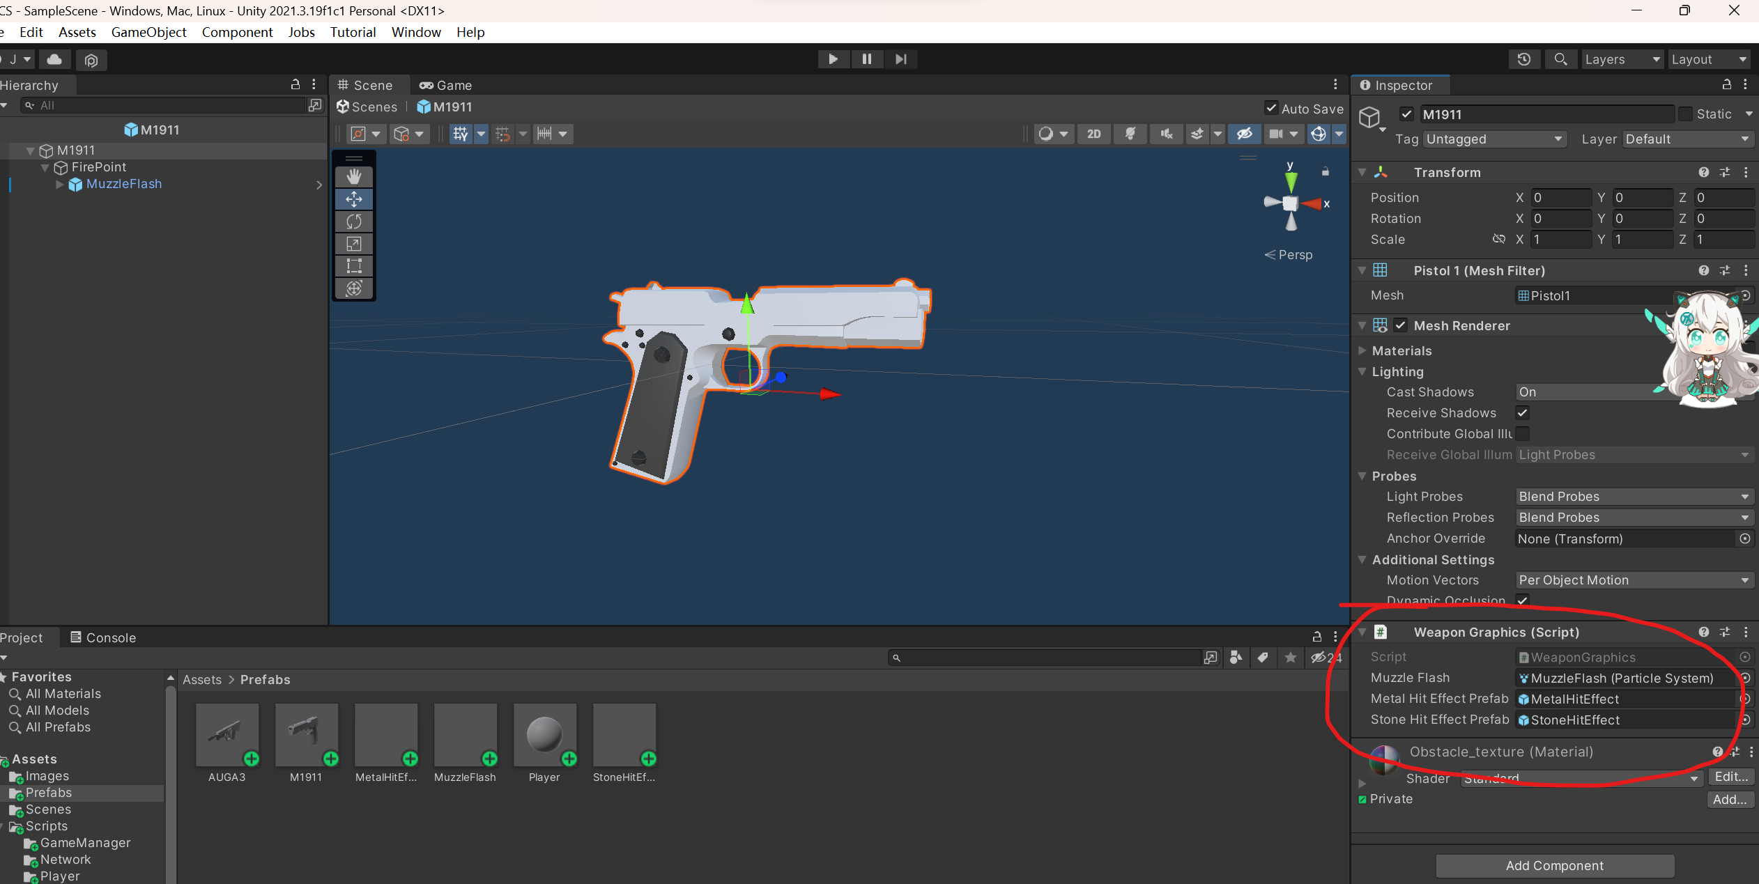Select the Scripts folder in Assets

point(47,826)
